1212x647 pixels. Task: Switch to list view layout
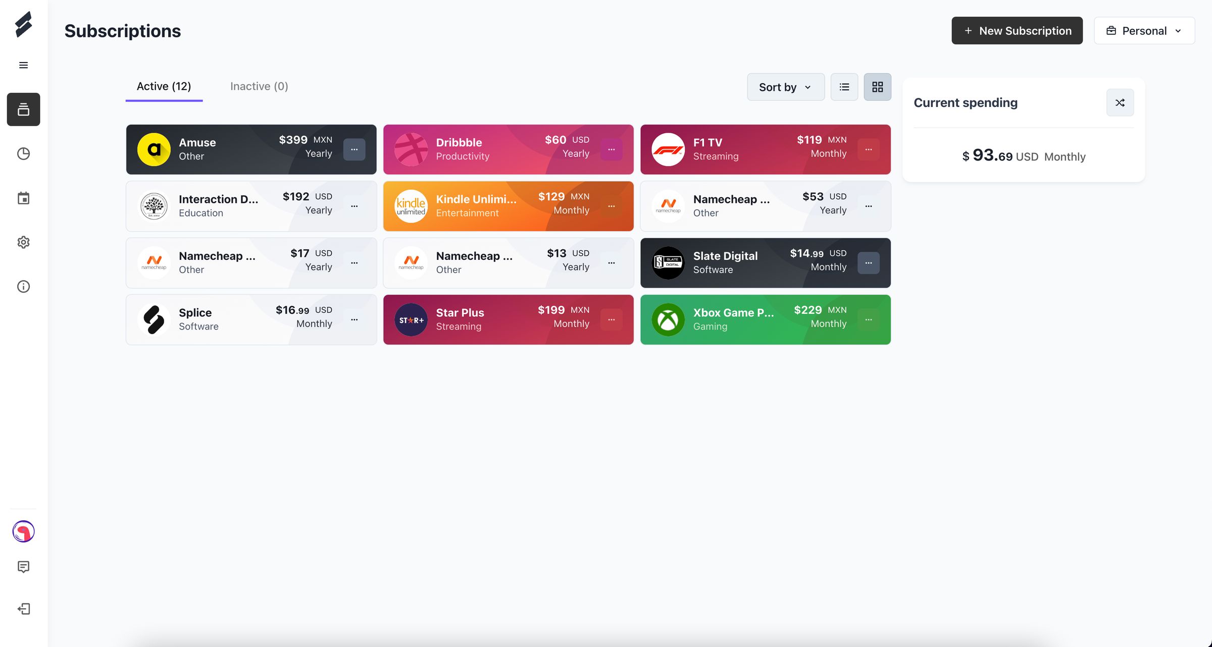pyautogui.click(x=844, y=87)
